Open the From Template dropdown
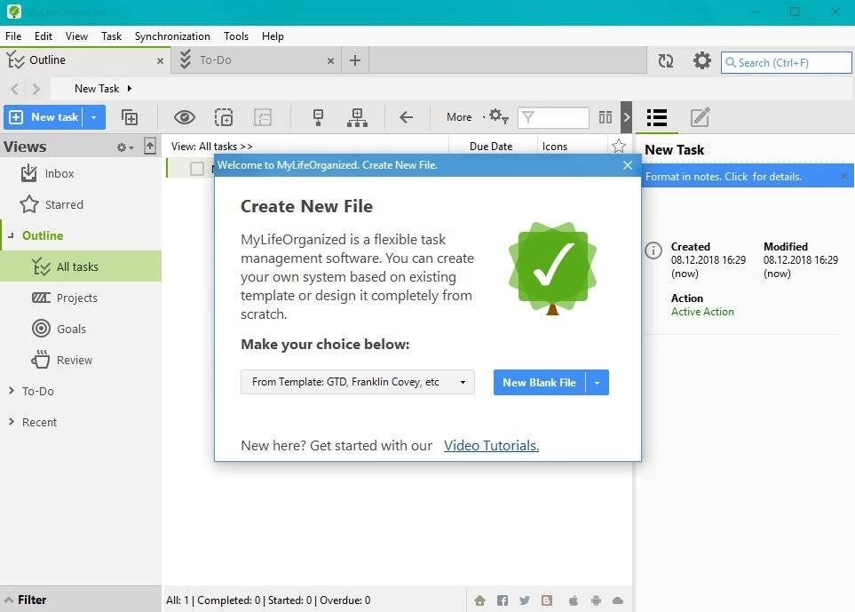The image size is (855, 612). click(358, 382)
